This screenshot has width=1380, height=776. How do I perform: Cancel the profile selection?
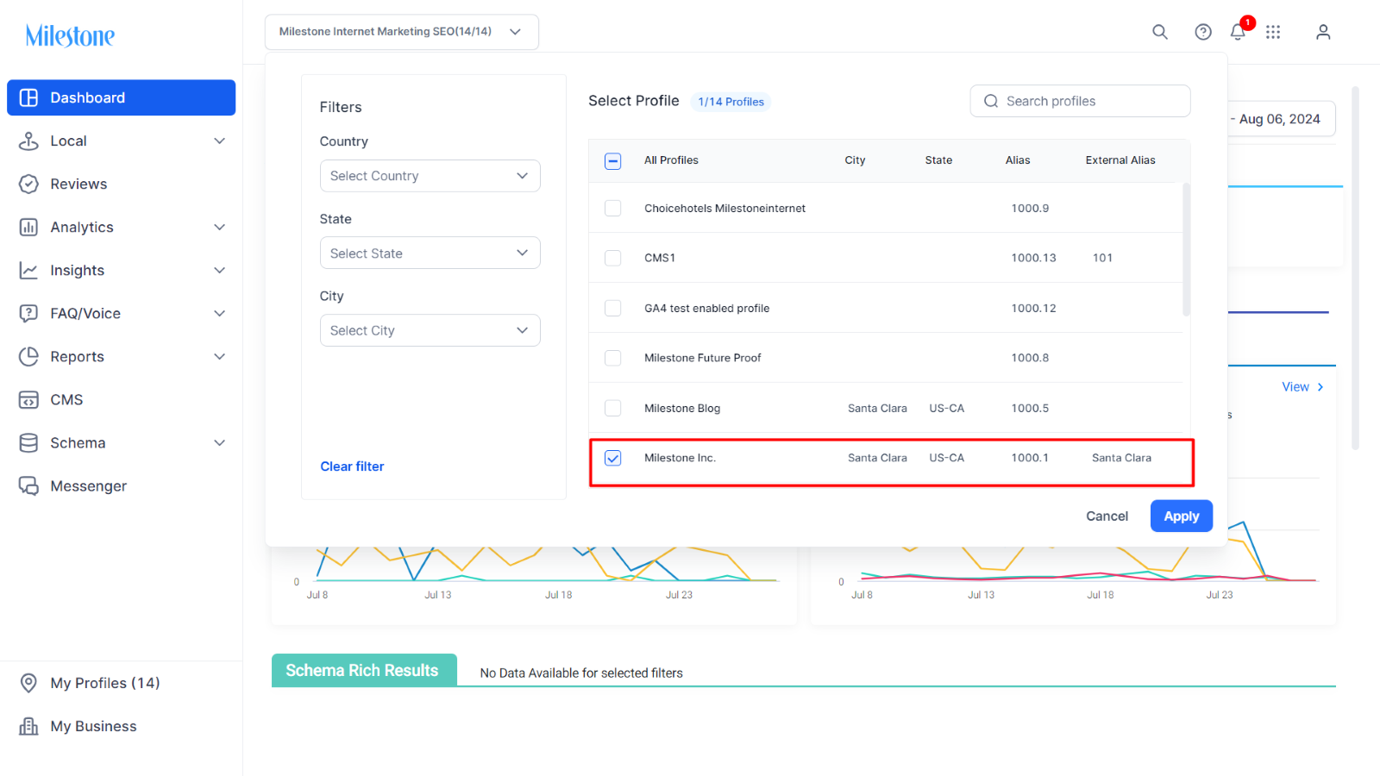coord(1107,516)
